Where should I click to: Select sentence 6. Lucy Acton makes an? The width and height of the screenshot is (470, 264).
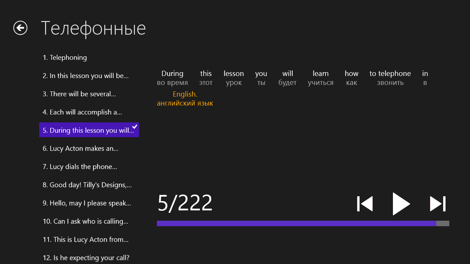[89, 148]
